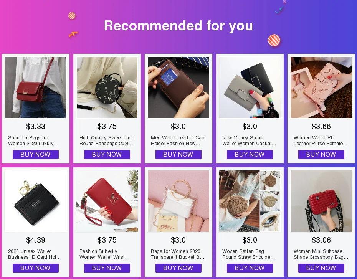Open the 'Fashion Butterfly Women Wallet' title link
The height and width of the screenshot is (279, 357).
click(104, 254)
